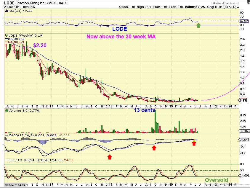Screen dimensions: 250x188
Task: Click the 20-Jun-2019 10:42am timestamp
Action: 20,7
